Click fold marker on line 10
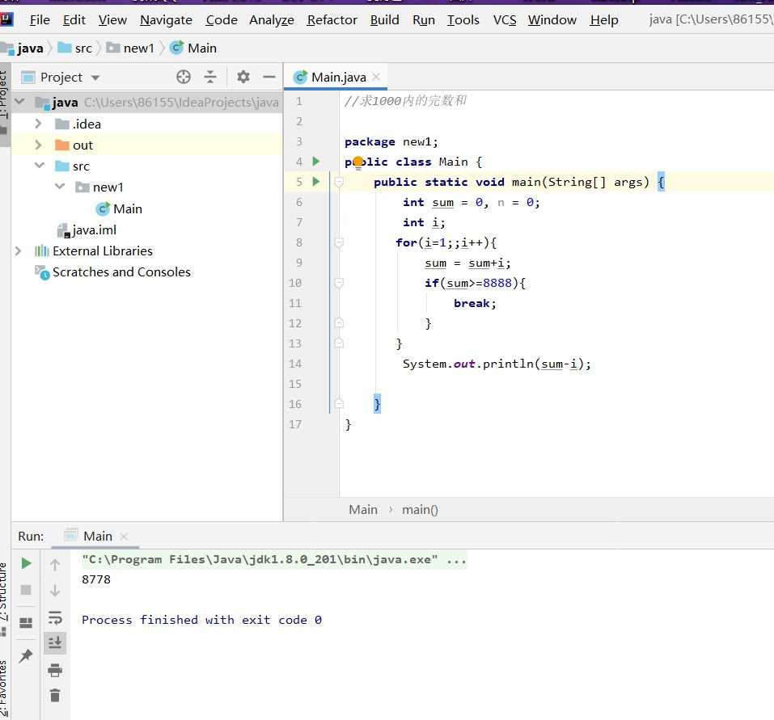 339,283
